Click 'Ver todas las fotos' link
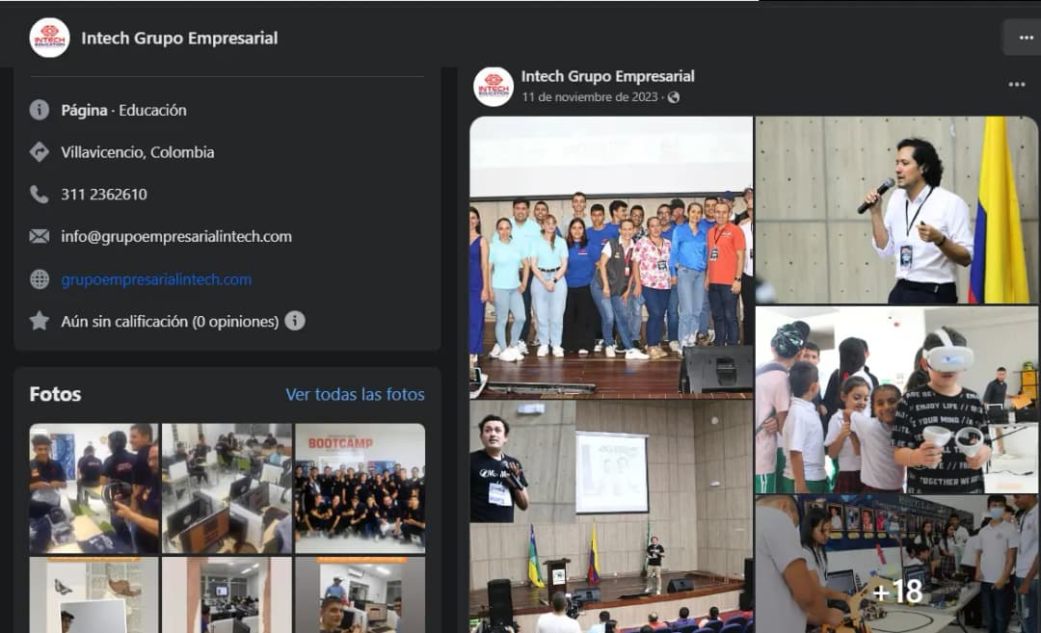The image size is (1041, 633). coord(355,394)
